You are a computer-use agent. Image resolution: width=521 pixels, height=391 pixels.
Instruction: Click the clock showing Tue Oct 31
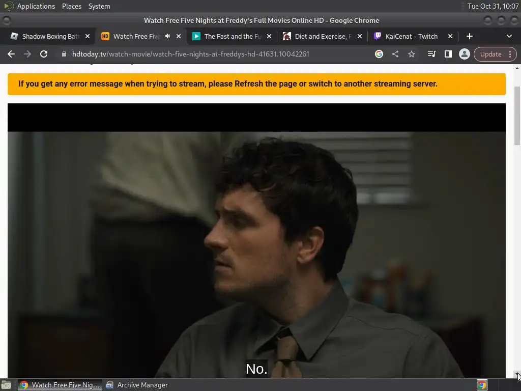click(x=493, y=6)
